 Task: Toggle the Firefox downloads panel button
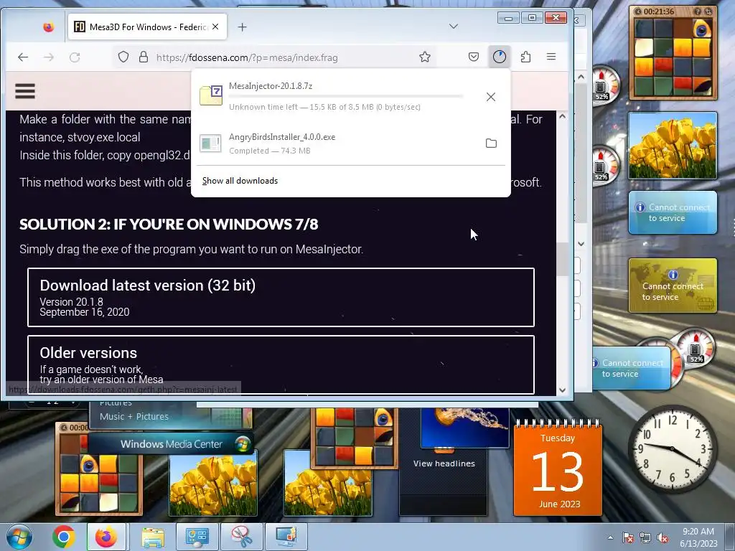500,57
